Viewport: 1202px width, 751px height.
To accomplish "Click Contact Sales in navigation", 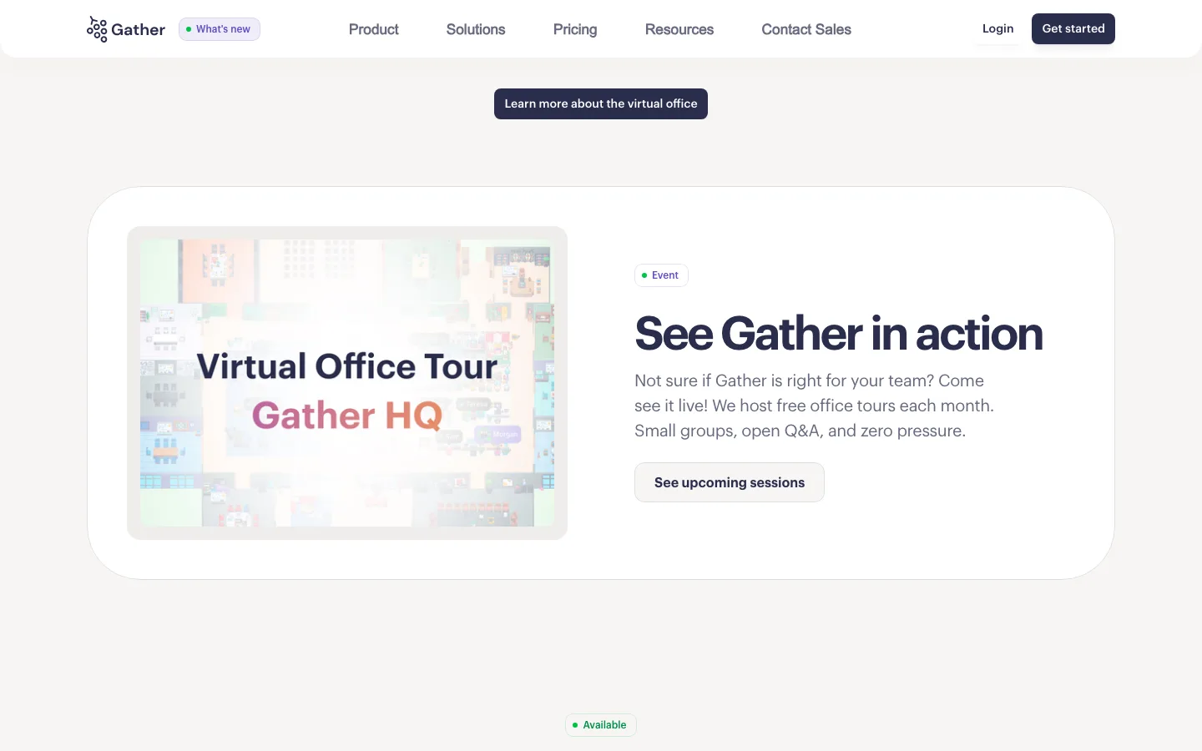I will (x=806, y=29).
